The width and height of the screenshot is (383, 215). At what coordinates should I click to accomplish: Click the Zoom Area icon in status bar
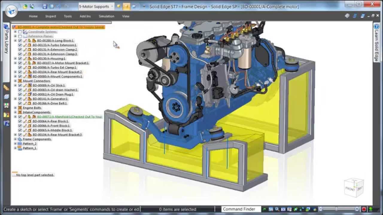(271, 209)
